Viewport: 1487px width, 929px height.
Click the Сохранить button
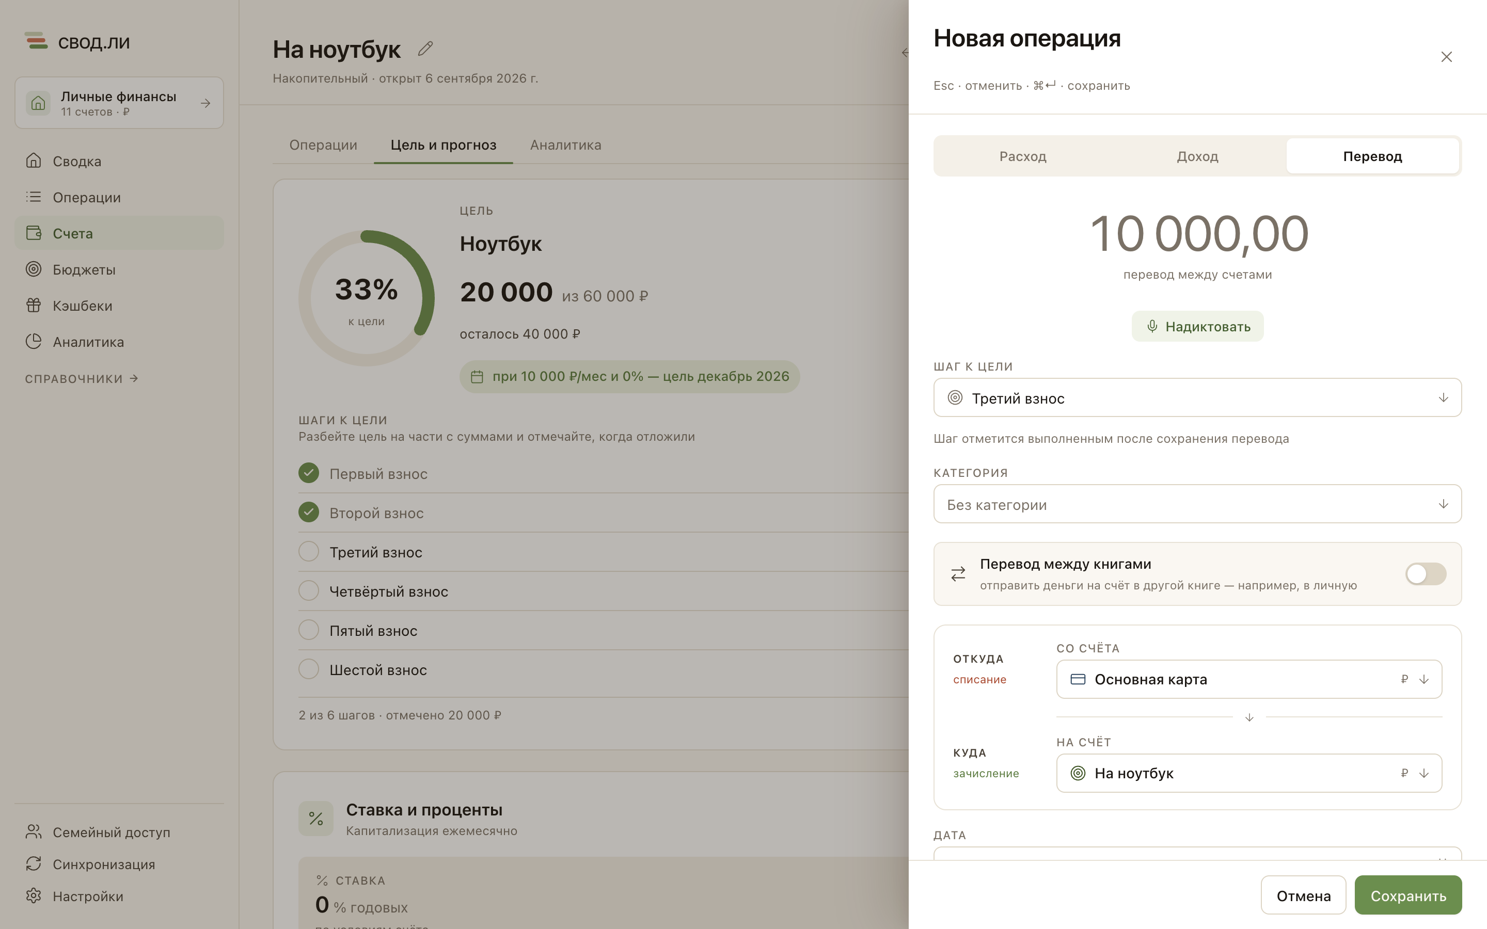(1407, 895)
